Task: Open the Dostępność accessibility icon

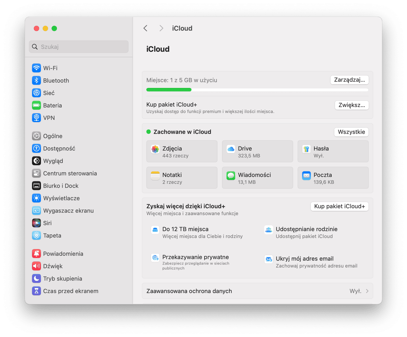Action: pos(36,148)
